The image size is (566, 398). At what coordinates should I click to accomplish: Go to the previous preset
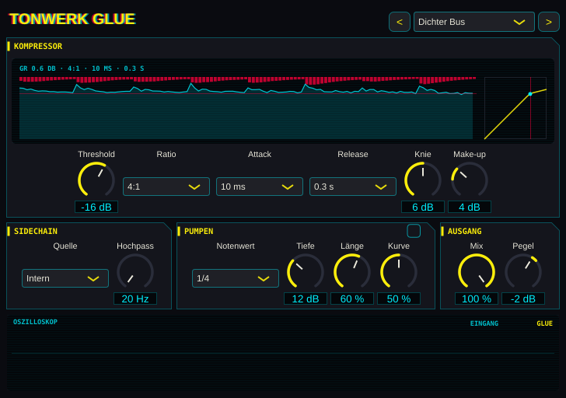pos(400,22)
